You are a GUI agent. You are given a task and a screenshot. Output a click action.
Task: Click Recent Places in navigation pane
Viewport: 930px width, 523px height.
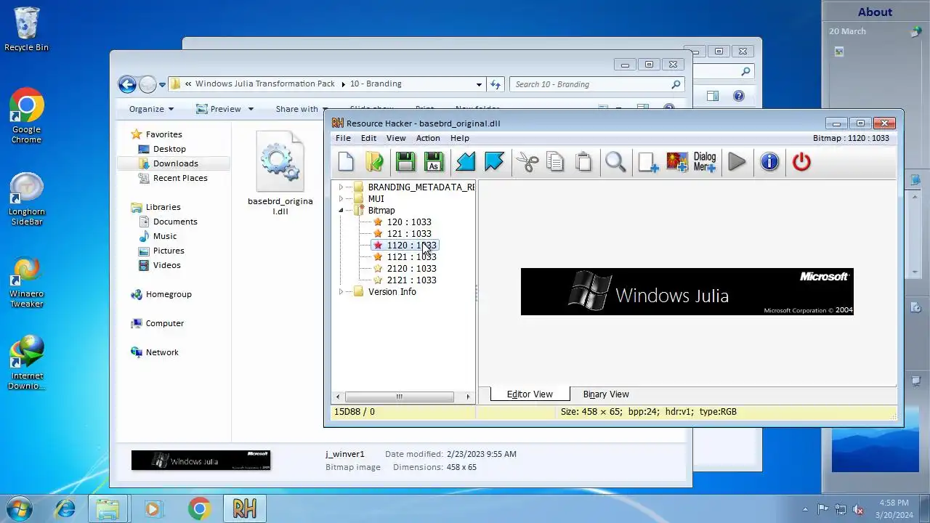[180, 178]
